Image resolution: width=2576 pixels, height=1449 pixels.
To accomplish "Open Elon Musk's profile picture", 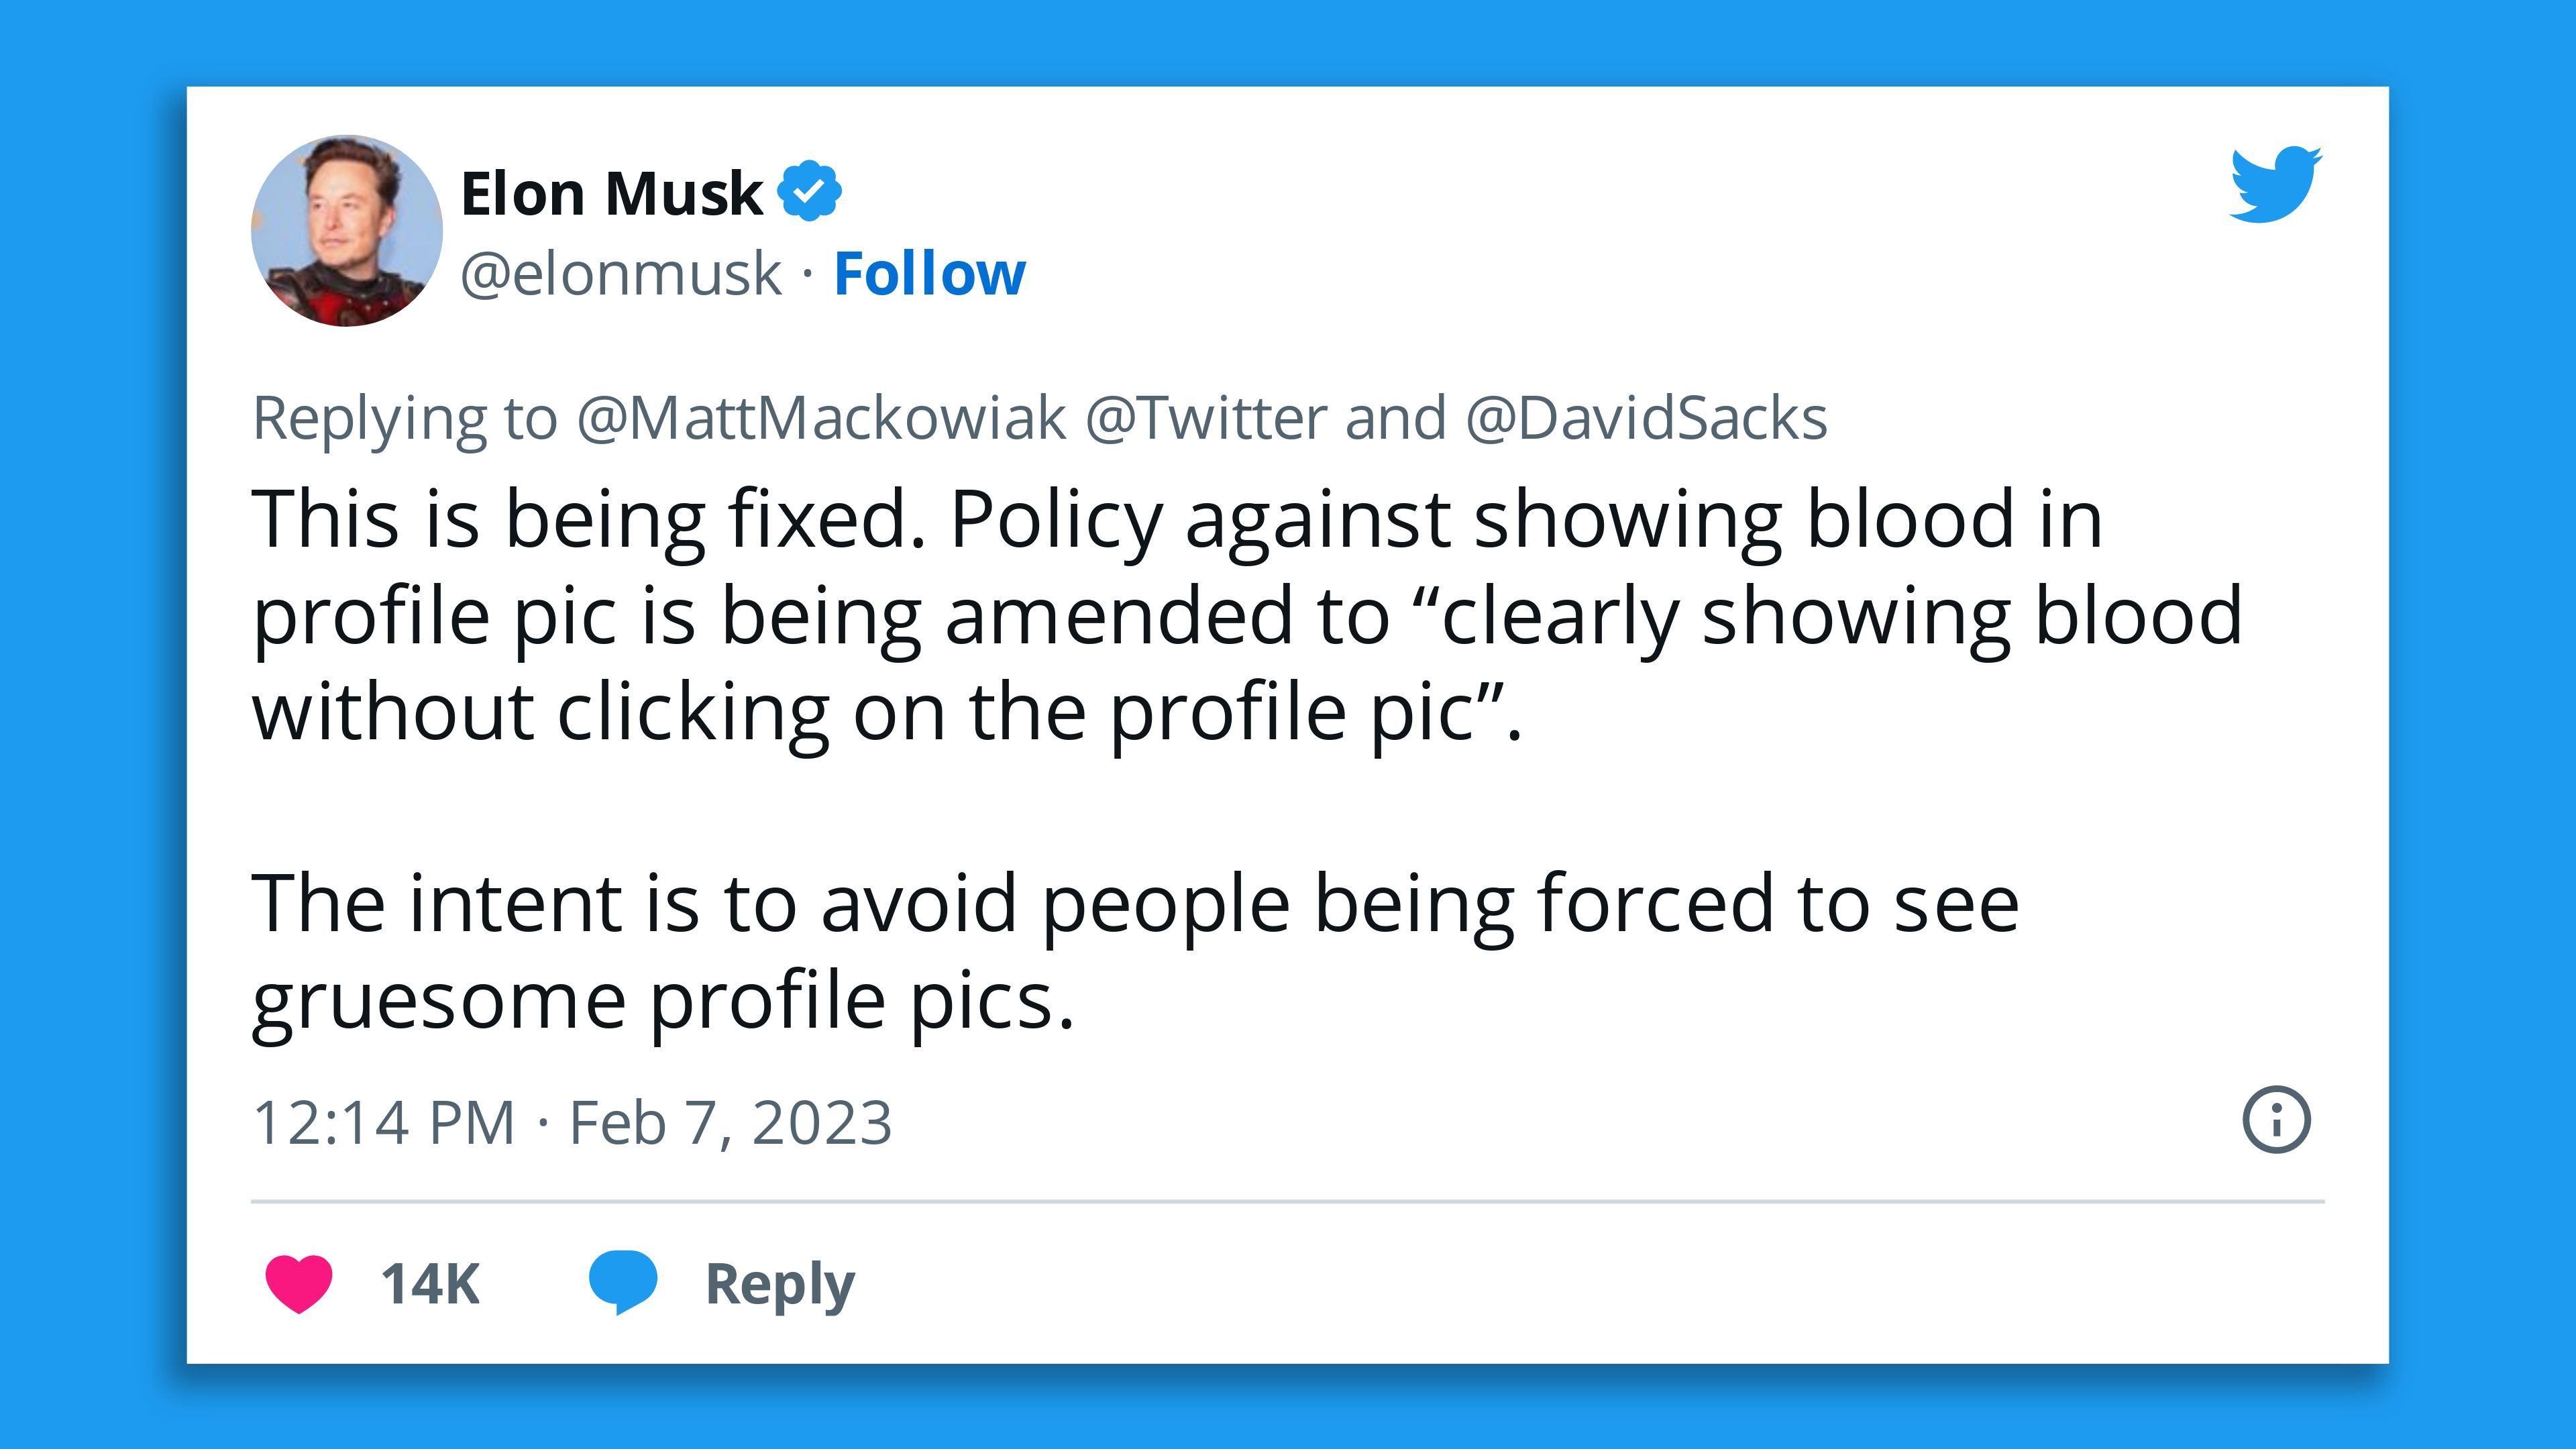I will pyautogui.click(x=346, y=231).
